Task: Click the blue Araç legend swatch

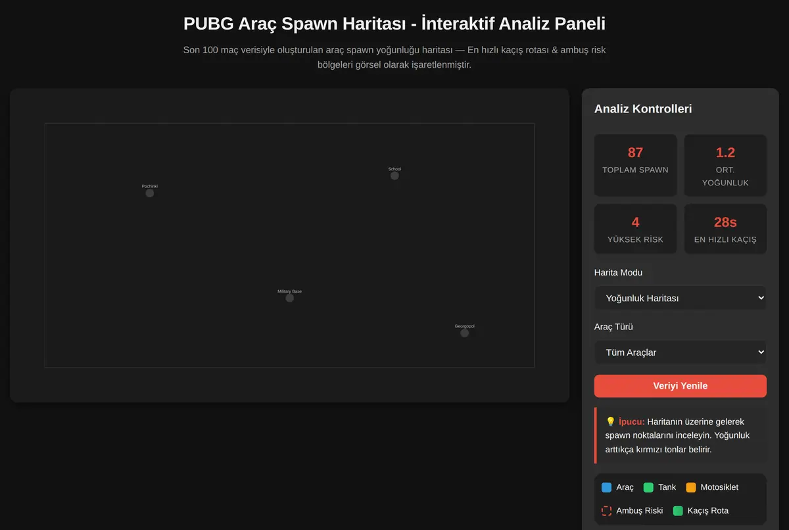Action: [607, 487]
